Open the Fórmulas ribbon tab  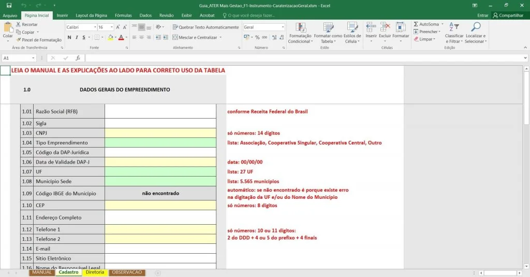coord(123,16)
